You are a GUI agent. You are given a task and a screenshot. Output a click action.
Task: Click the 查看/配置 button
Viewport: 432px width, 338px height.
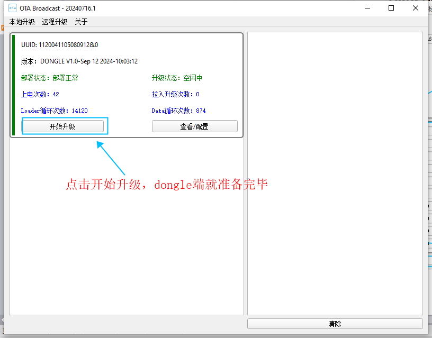[x=194, y=126]
